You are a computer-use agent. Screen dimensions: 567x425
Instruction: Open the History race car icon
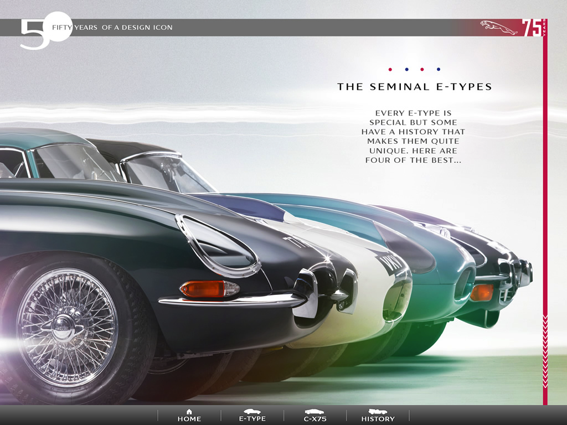tap(378, 412)
